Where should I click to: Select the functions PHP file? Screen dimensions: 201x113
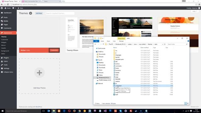pos(118,70)
